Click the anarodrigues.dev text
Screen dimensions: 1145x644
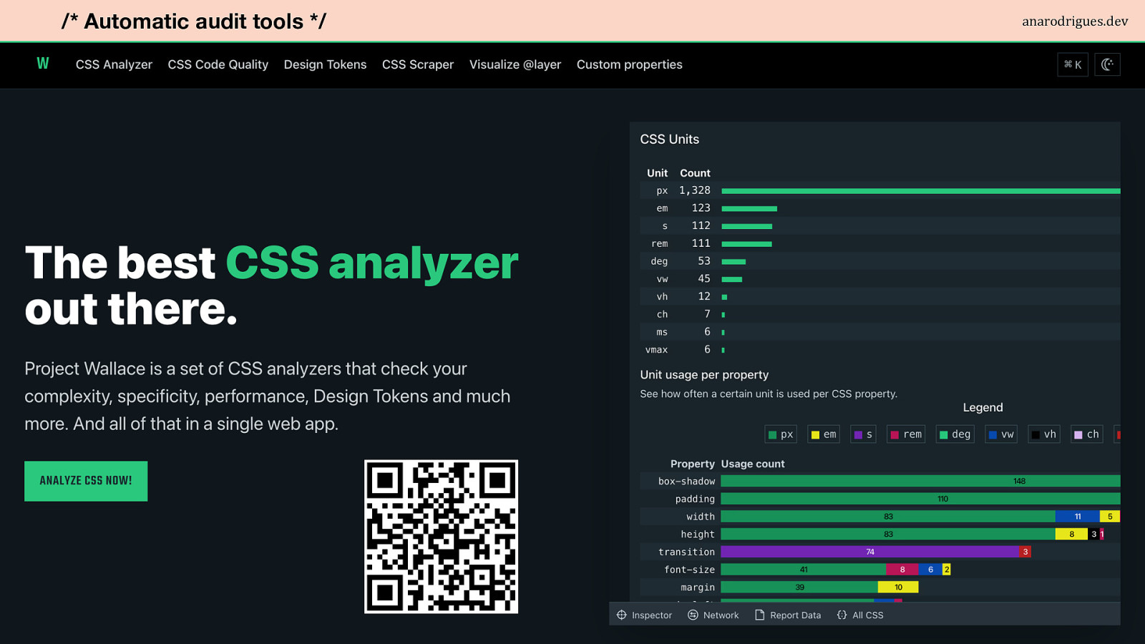(x=1075, y=21)
